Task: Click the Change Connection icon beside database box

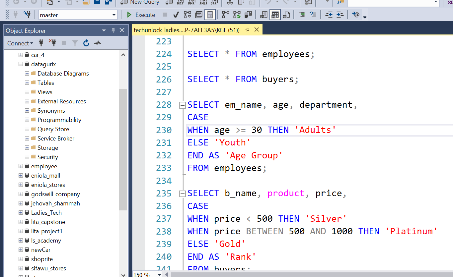Action: (27, 15)
